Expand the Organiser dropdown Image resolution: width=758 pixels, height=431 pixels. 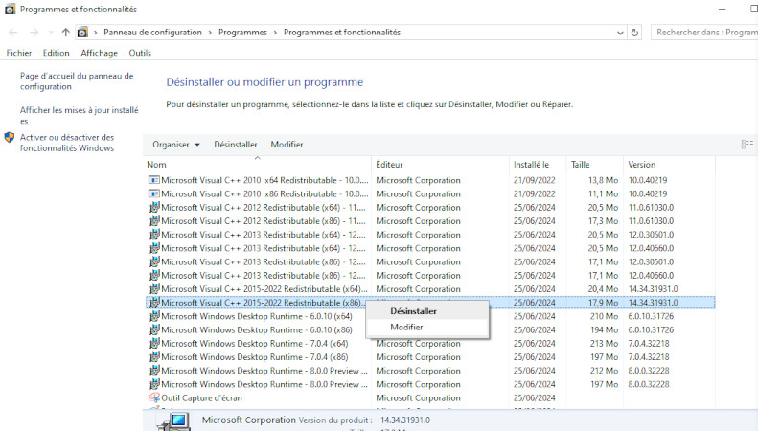point(176,145)
